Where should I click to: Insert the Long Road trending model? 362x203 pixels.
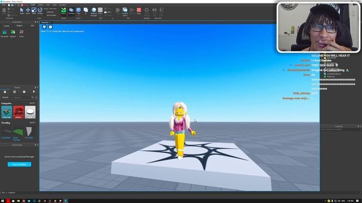[6, 133]
